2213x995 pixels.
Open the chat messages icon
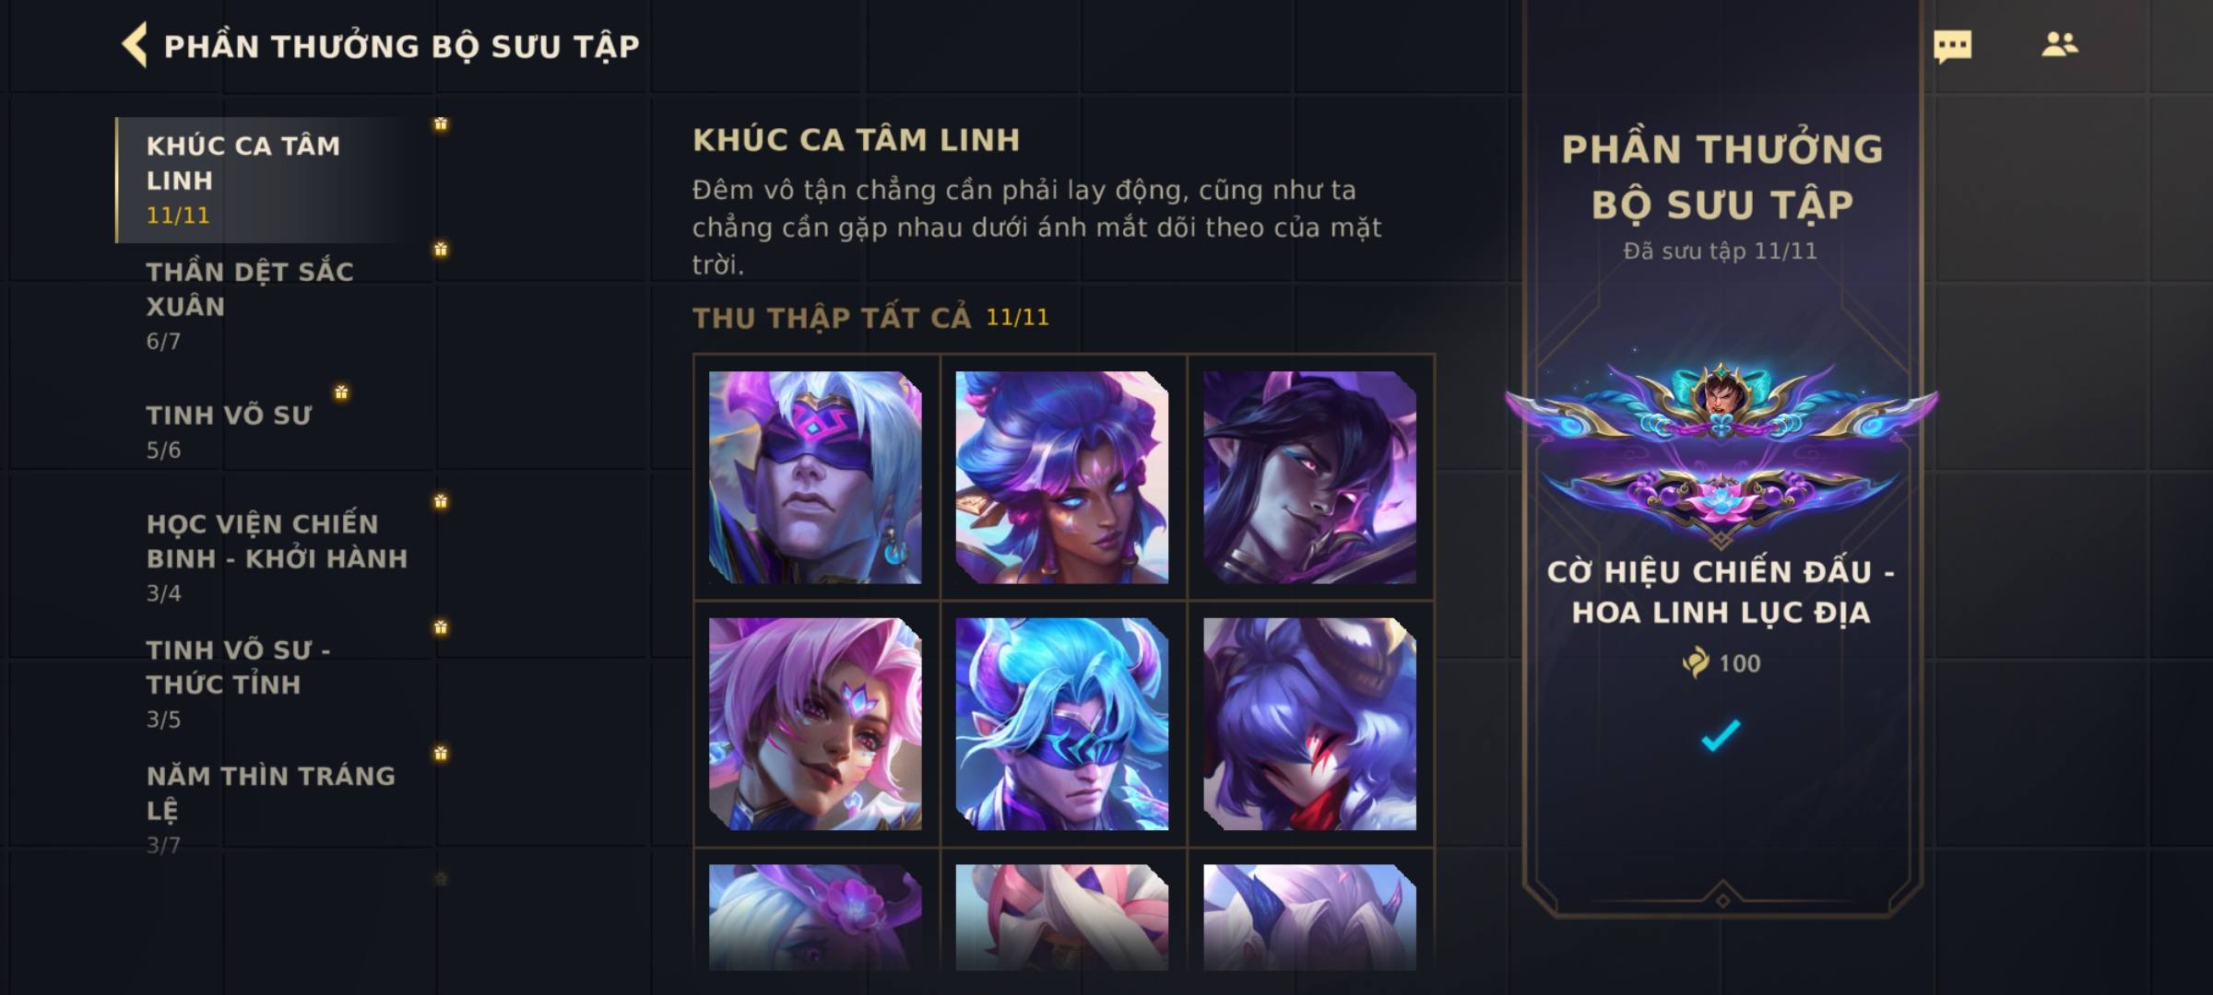1952,45
